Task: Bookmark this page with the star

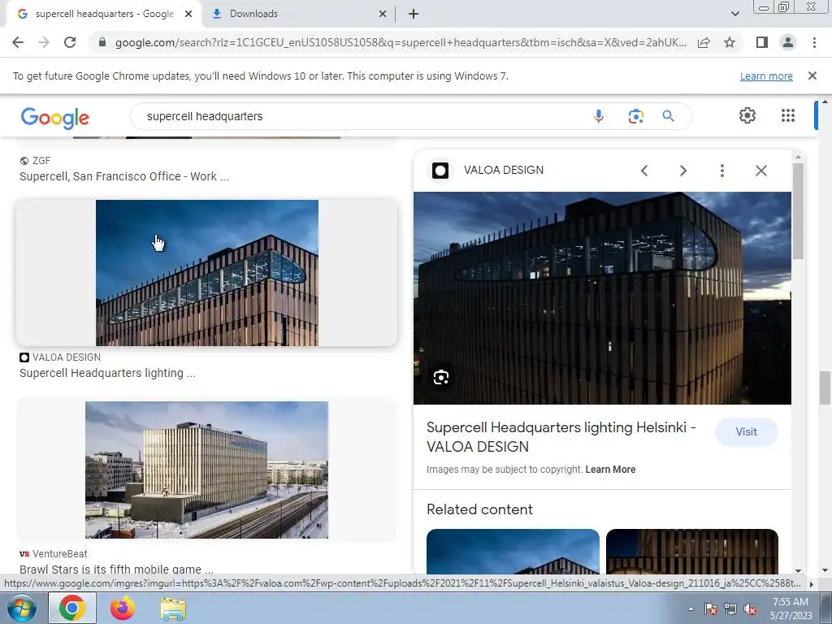Action: click(730, 42)
